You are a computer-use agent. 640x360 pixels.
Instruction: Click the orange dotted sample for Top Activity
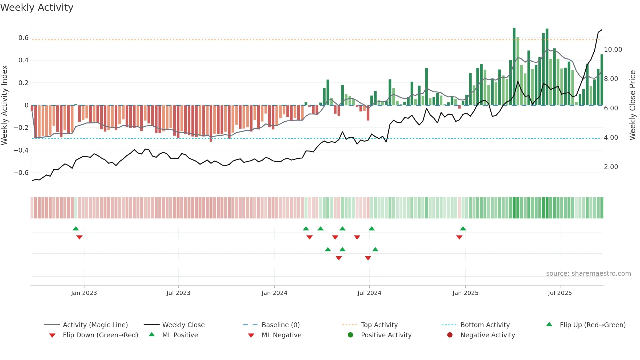pyautogui.click(x=350, y=325)
